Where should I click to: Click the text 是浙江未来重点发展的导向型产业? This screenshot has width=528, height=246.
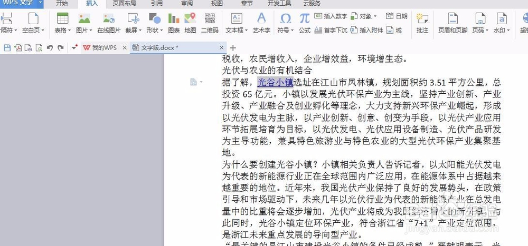(x=293, y=234)
